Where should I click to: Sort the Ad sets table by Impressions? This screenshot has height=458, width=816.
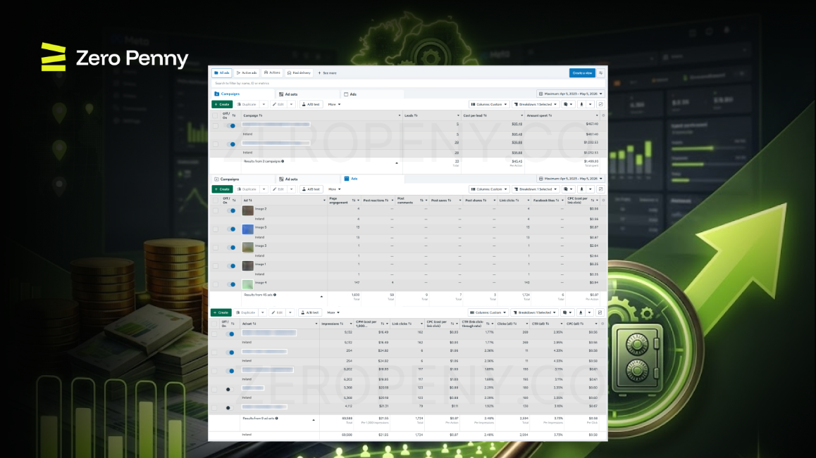click(341, 324)
